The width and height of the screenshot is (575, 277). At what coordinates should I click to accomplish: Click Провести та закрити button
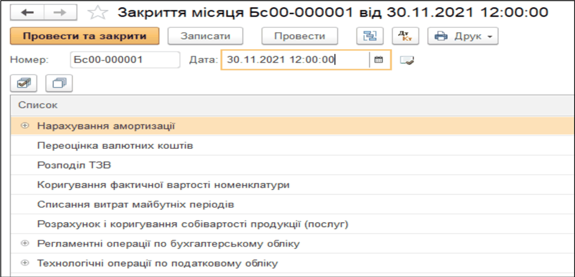tap(84, 36)
